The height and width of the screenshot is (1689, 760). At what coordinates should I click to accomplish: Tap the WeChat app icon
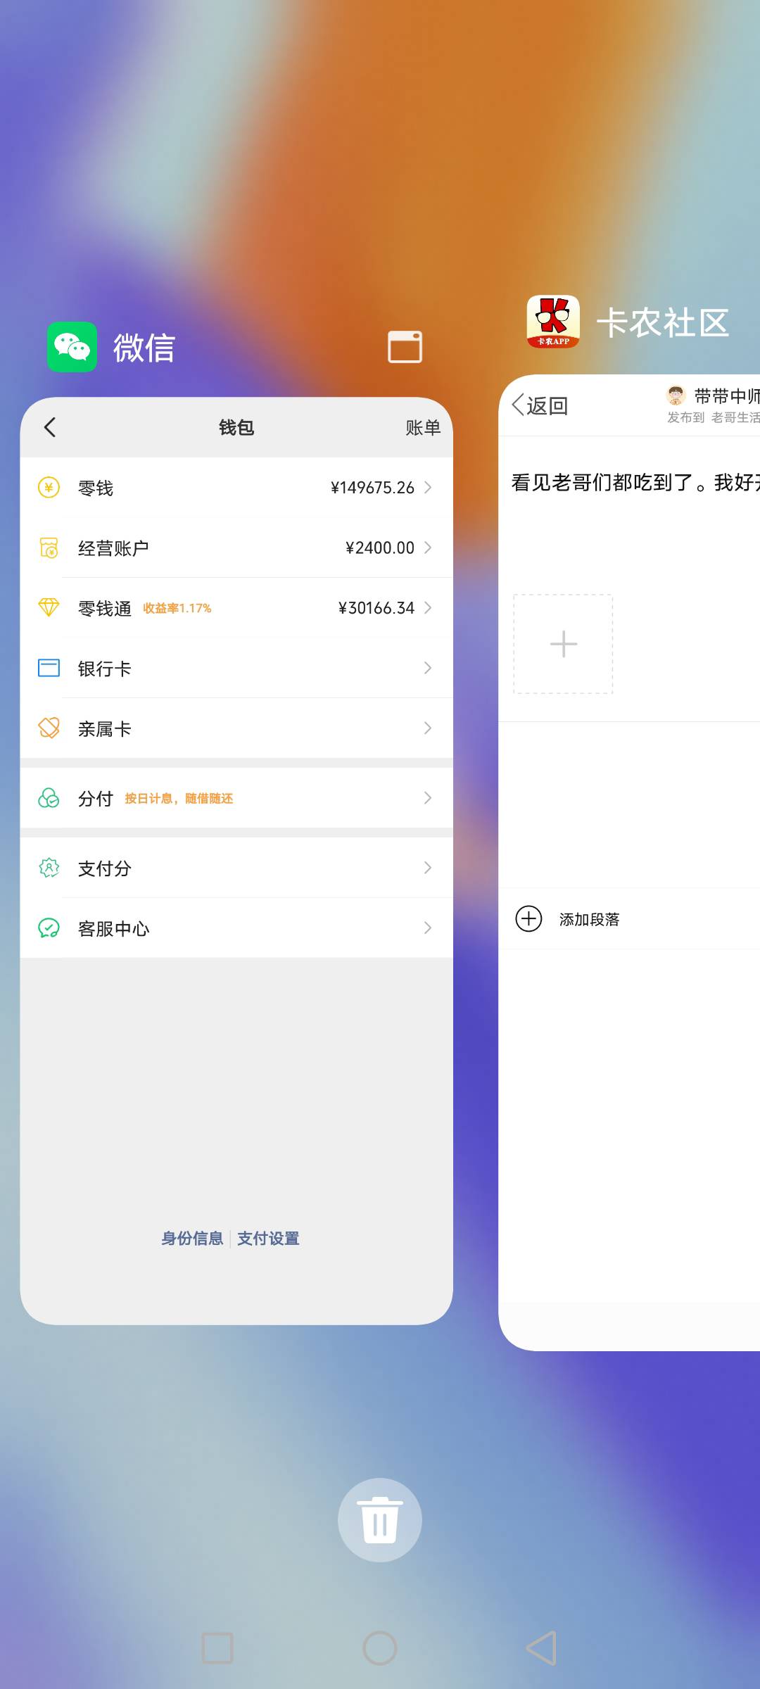click(72, 347)
